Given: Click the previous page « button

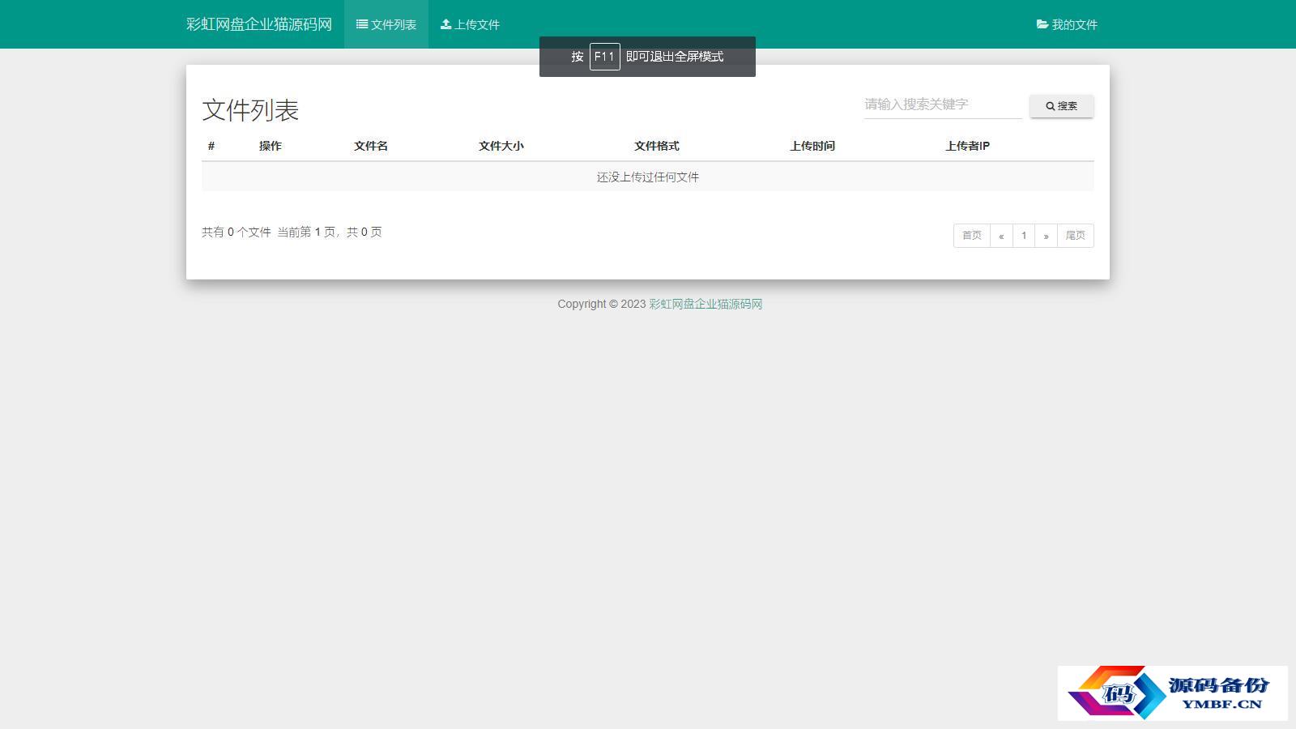Looking at the screenshot, I should pyautogui.click(x=1001, y=236).
